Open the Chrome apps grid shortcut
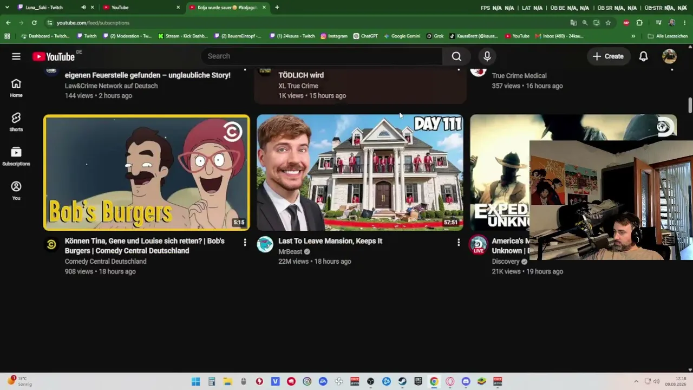The height and width of the screenshot is (390, 693). 7,36
